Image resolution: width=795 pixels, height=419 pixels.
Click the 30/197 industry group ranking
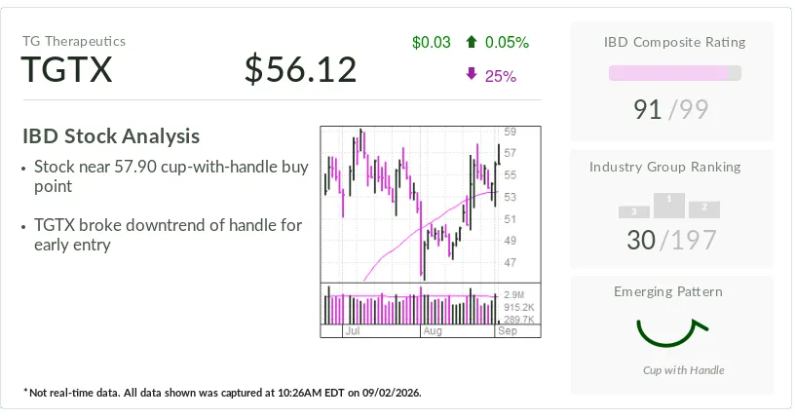pos(672,240)
